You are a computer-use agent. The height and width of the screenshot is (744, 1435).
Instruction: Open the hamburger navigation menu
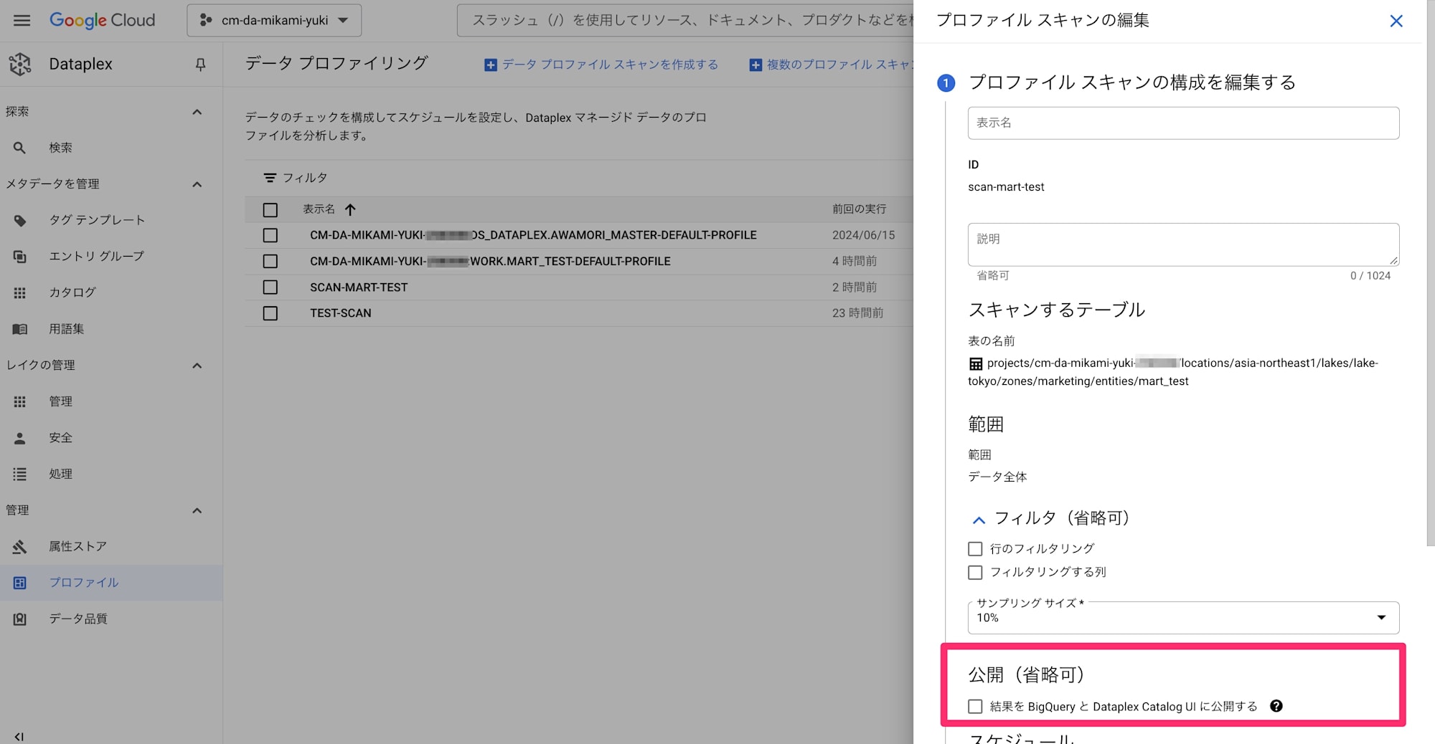[22, 20]
